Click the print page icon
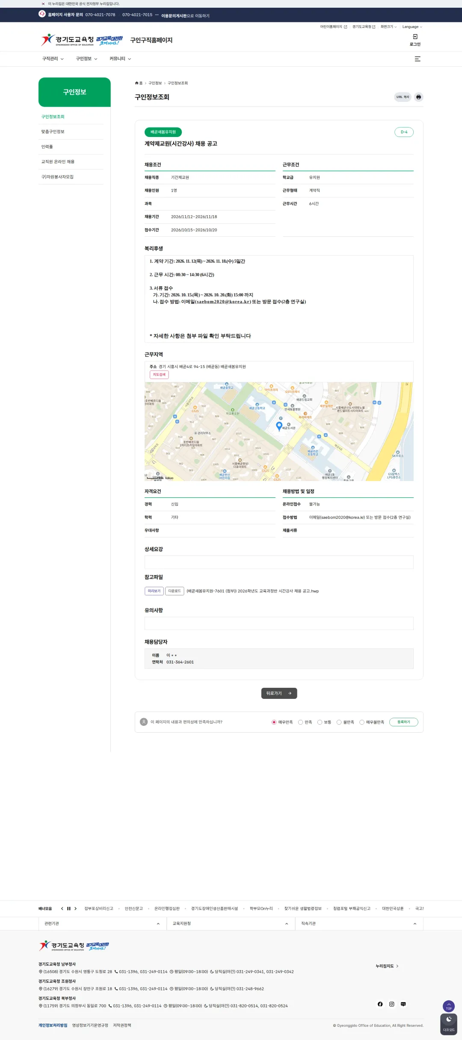This screenshot has height=1040, width=462. click(418, 97)
